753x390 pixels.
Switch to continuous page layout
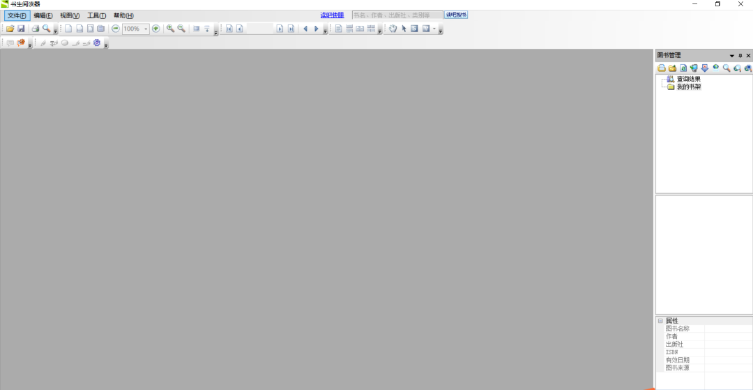349,29
